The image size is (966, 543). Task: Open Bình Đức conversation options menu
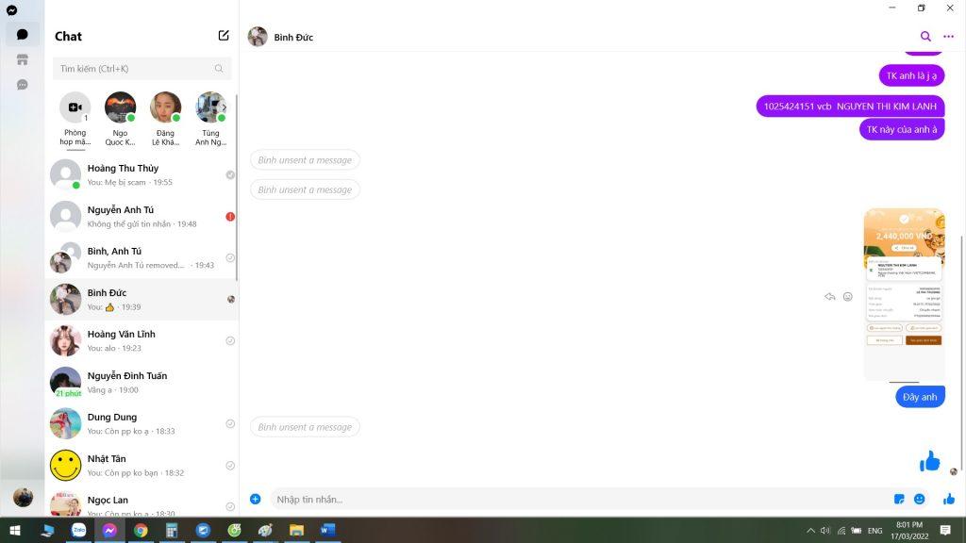pos(948,37)
